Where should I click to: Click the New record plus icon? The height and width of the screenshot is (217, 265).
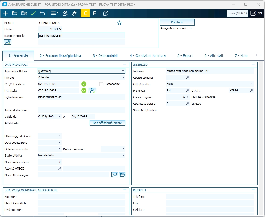5,13
